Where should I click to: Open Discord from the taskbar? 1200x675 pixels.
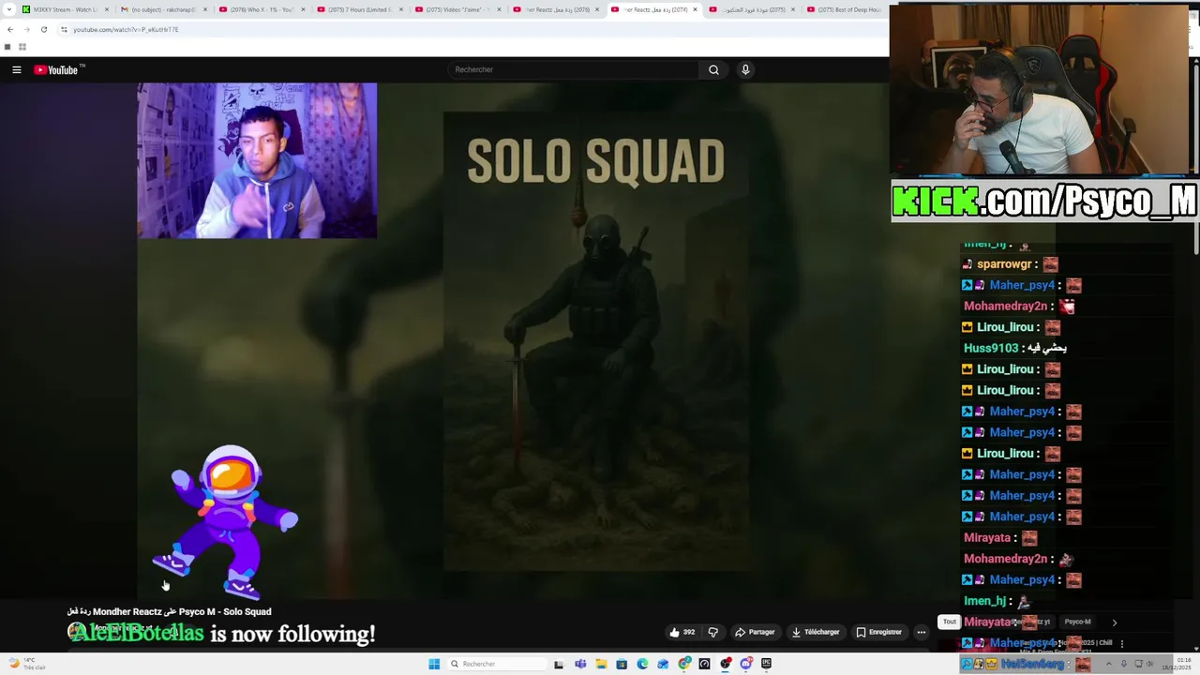click(745, 664)
